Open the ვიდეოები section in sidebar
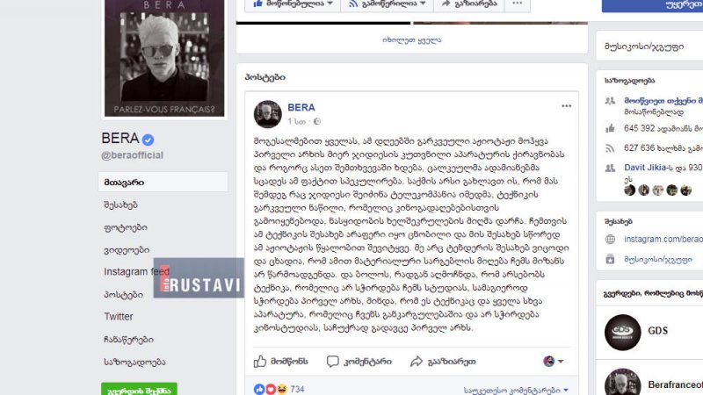This screenshot has height=395, width=703. click(127, 250)
